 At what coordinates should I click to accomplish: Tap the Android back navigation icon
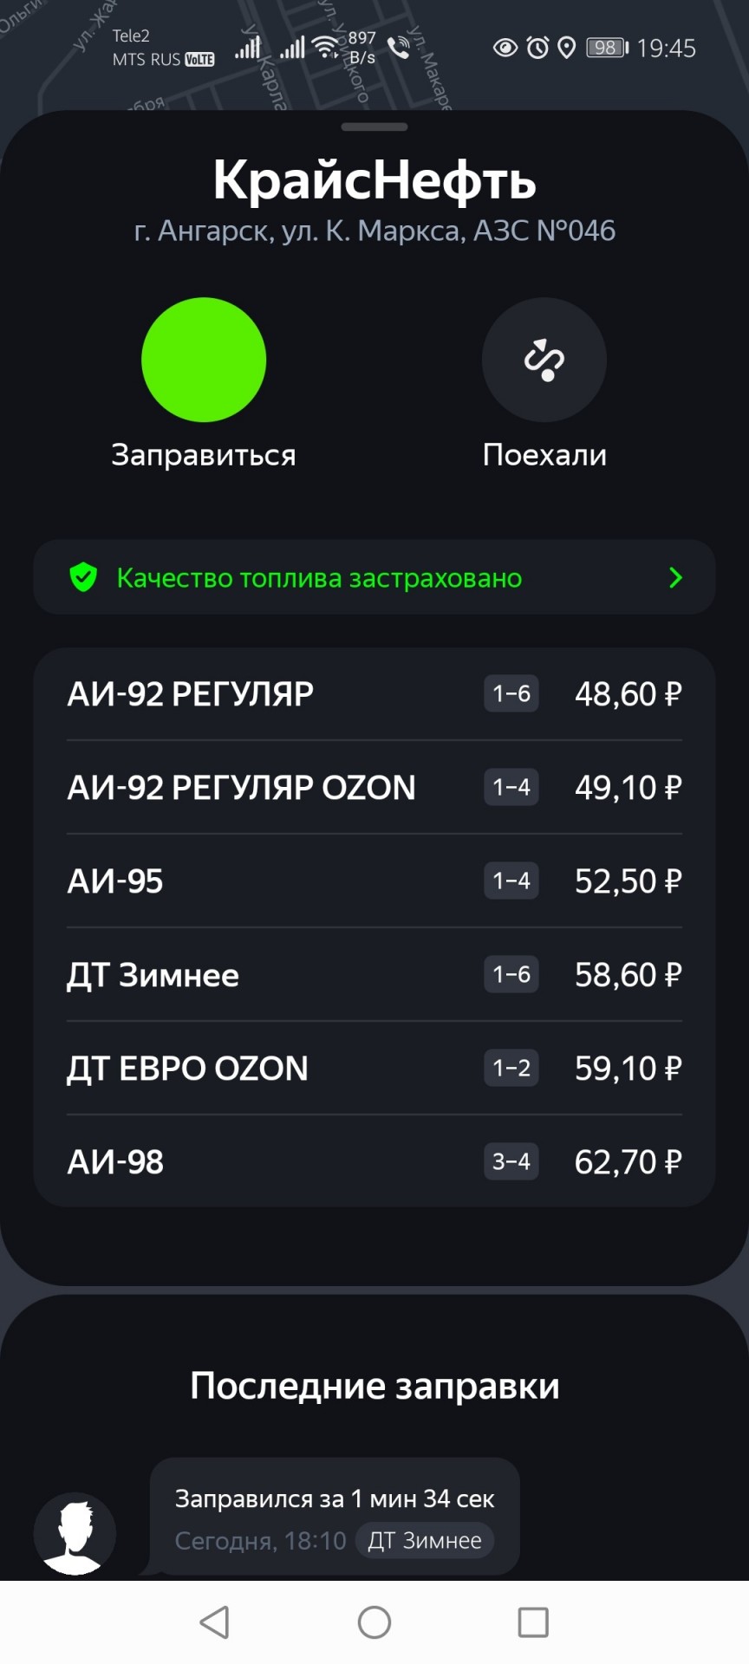coord(214,1622)
